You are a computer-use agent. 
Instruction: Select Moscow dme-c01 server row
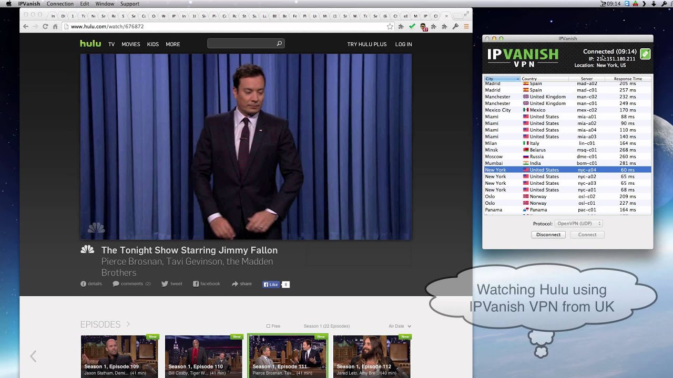tap(567, 156)
